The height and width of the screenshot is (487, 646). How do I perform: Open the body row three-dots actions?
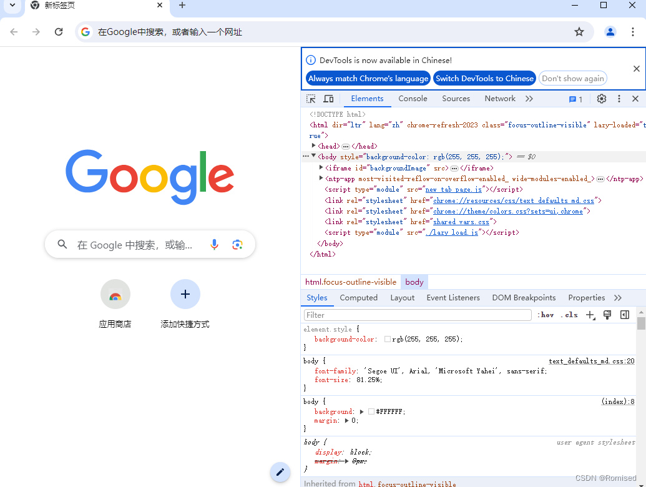pyautogui.click(x=305, y=156)
